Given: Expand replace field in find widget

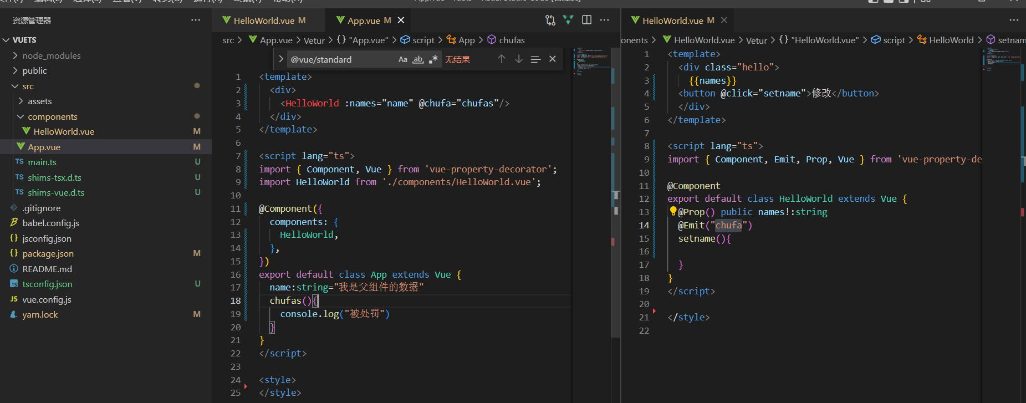Looking at the screenshot, I should point(280,59).
